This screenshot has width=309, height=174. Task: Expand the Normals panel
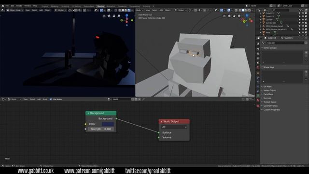click(x=267, y=98)
